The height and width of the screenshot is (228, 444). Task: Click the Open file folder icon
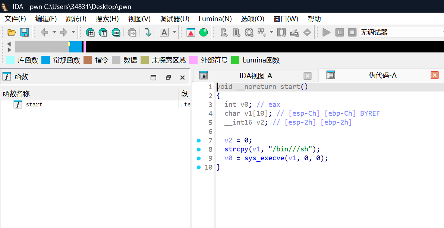click(12, 32)
